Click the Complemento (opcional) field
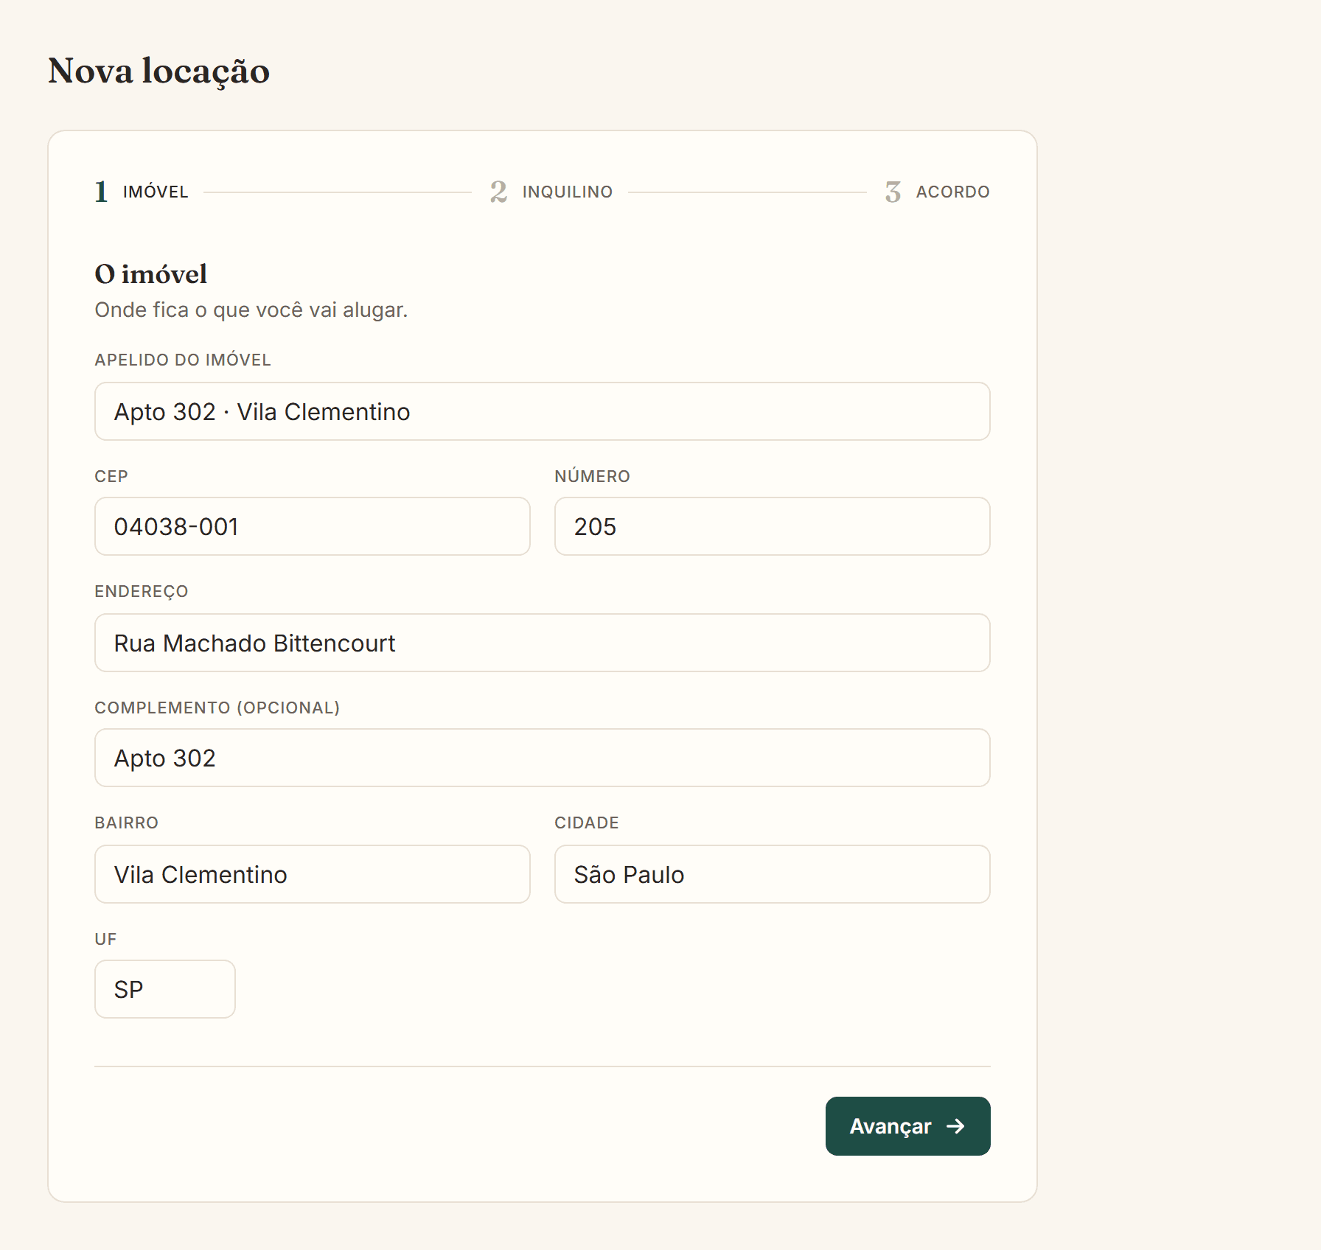Image resolution: width=1321 pixels, height=1250 pixels. 543,758
